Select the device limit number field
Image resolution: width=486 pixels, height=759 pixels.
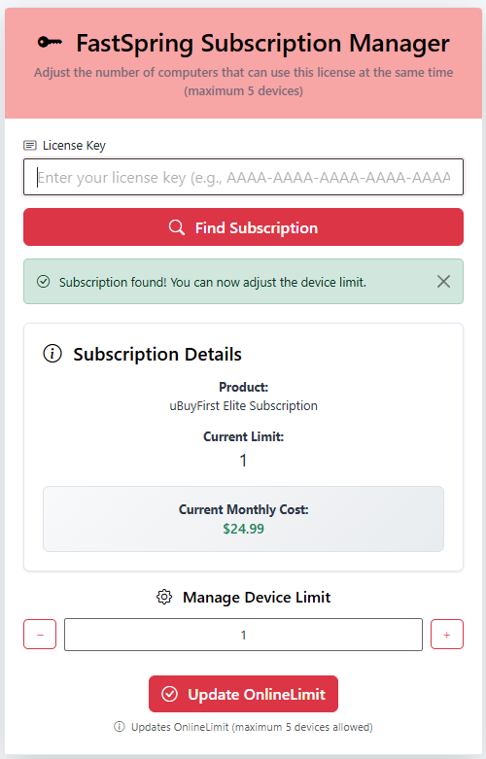click(x=243, y=635)
